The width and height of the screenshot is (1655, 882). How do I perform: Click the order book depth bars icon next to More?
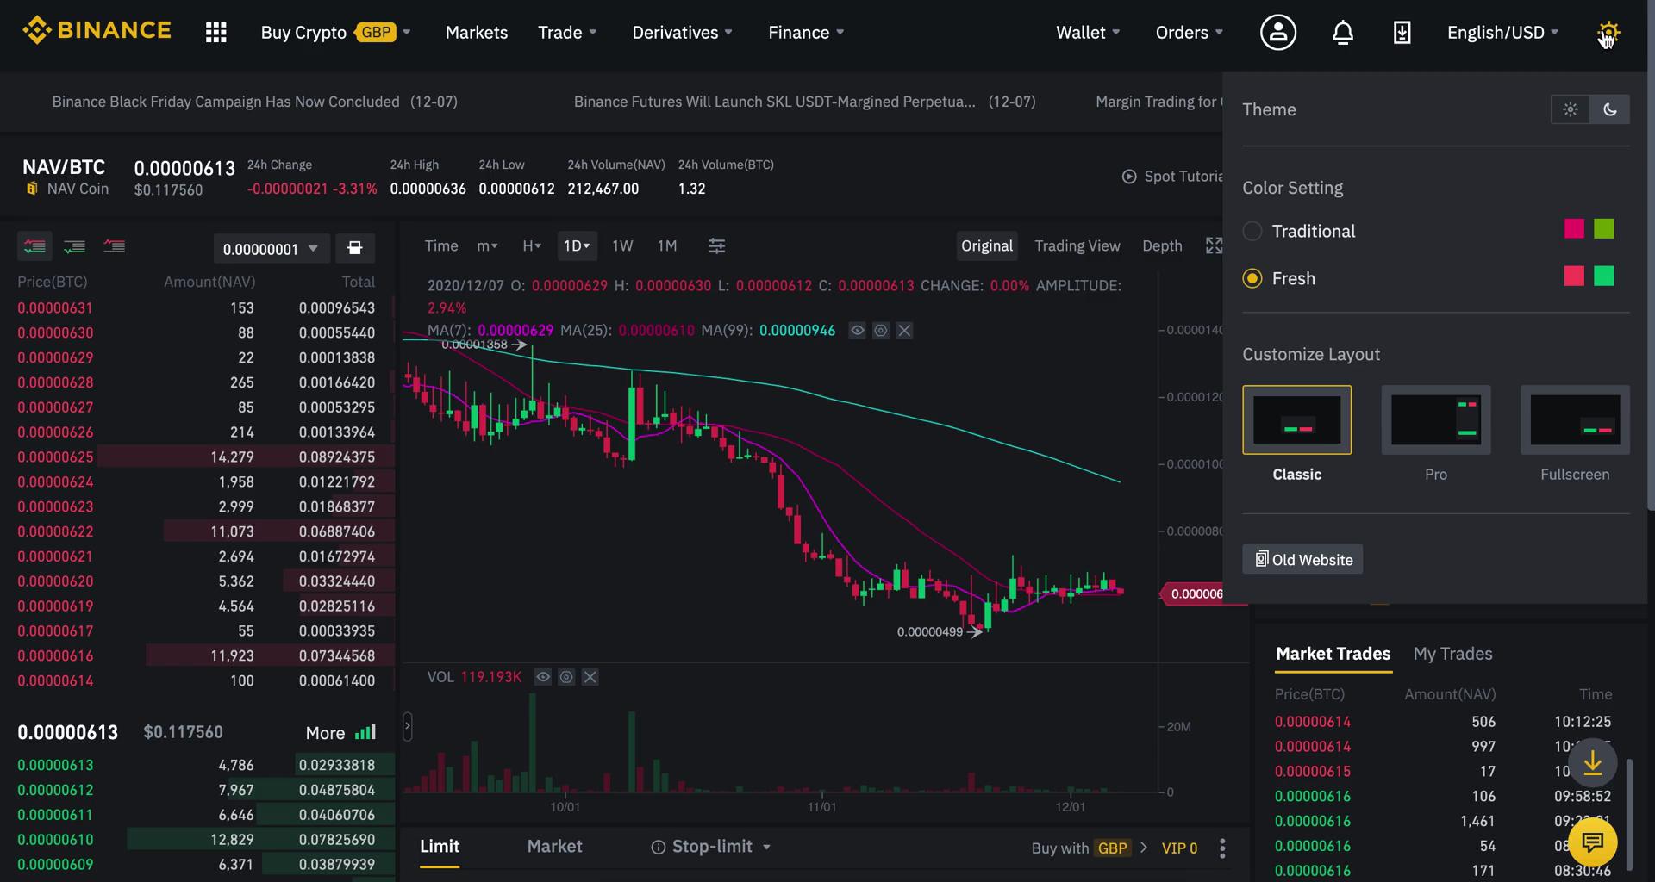click(x=365, y=732)
